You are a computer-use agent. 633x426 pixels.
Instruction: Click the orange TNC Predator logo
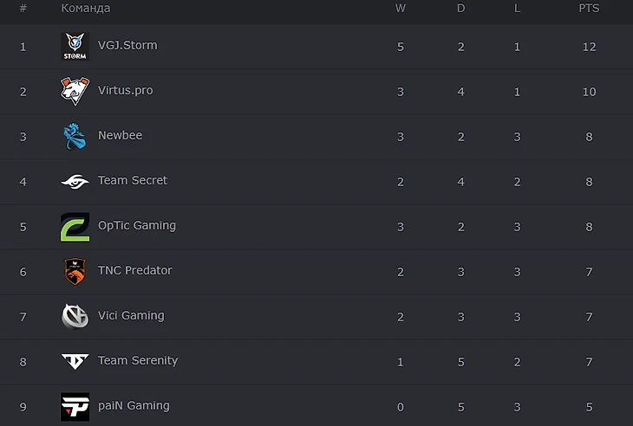[x=75, y=272]
